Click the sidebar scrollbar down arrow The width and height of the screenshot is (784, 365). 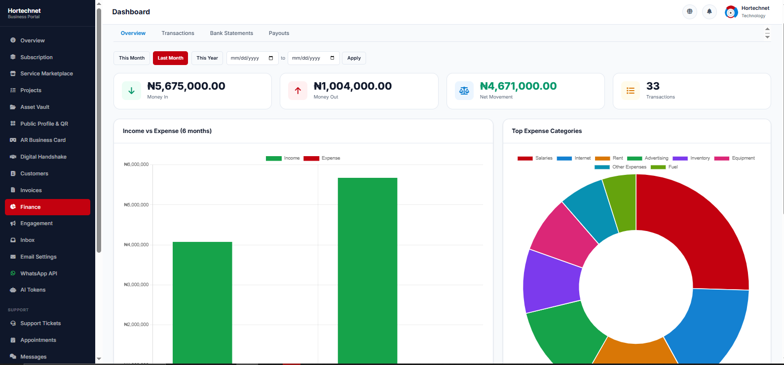pyautogui.click(x=99, y=359)
